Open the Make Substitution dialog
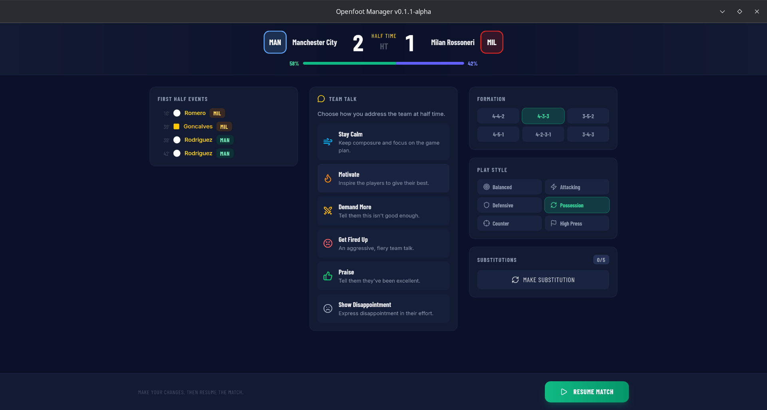767x410 pixels. pos(543,280)
